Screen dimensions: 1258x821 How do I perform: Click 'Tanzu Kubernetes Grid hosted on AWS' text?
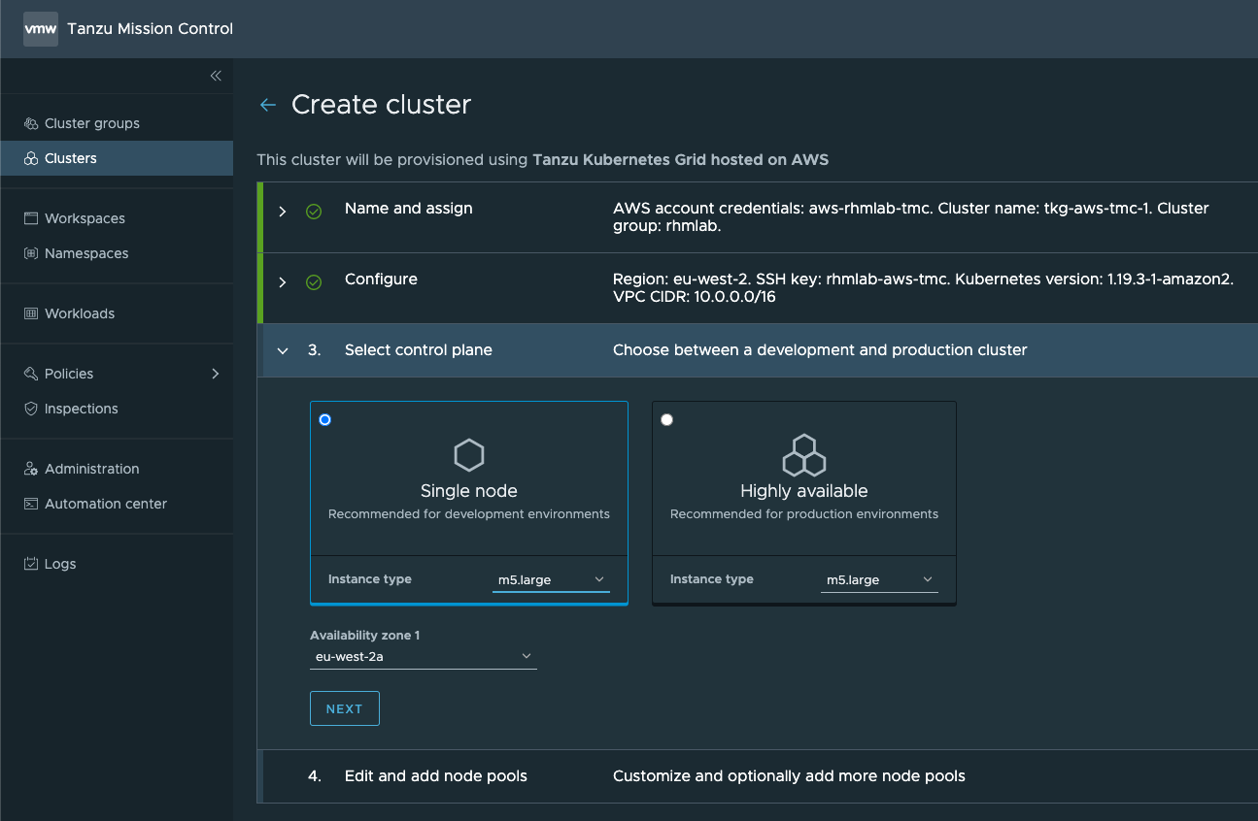coord(681,159)
